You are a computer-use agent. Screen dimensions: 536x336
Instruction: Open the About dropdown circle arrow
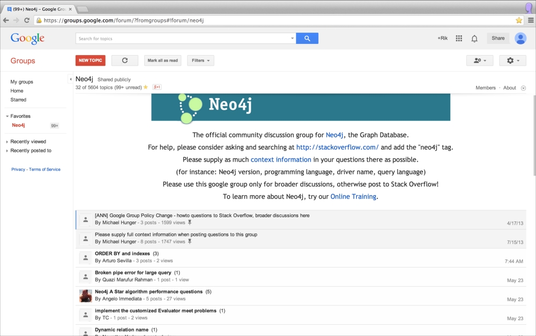pyautogui.click(x=523, y=88)
